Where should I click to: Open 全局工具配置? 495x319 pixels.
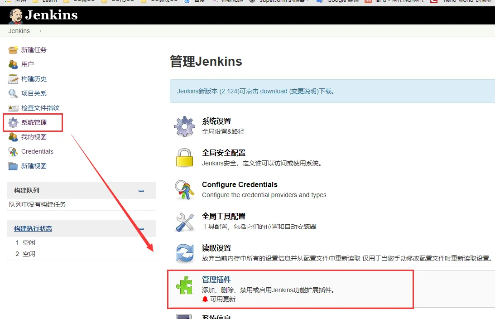224,216
